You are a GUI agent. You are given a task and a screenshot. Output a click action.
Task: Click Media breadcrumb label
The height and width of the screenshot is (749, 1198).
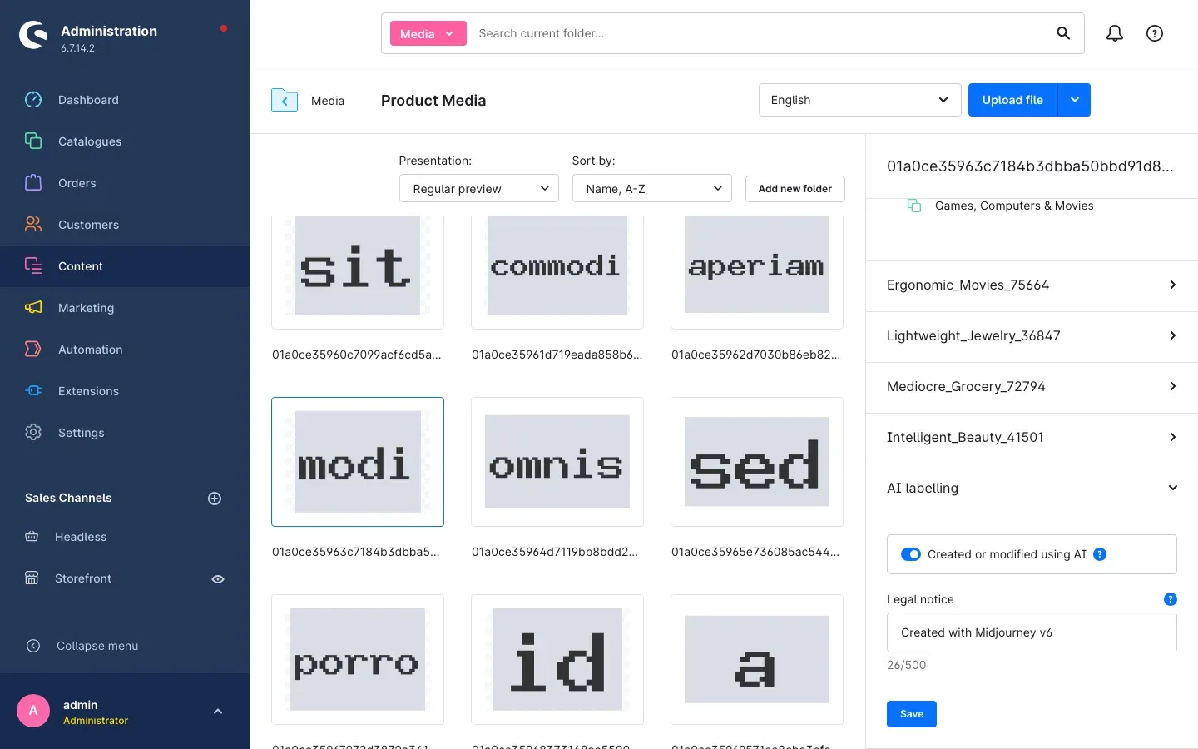328,101
